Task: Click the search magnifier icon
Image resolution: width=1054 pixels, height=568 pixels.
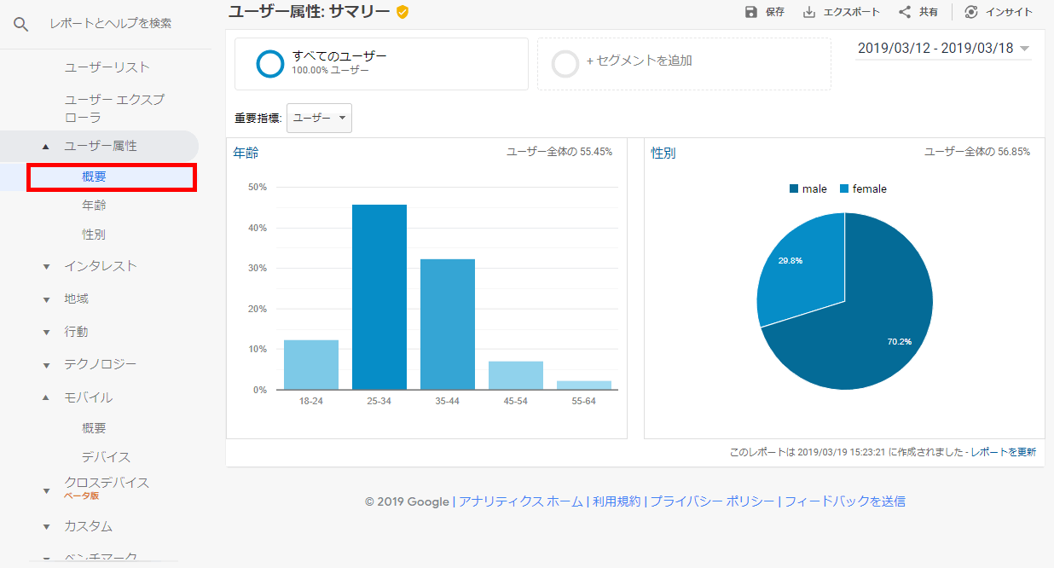Action: [x=21, y=24]
